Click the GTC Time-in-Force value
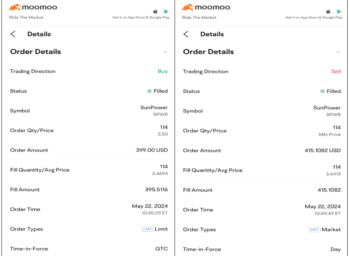 [x=162, y=249]
